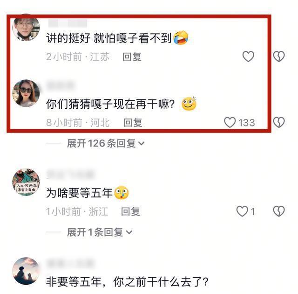Reply to the 8小时前 河北 comment

pos(133,122)
